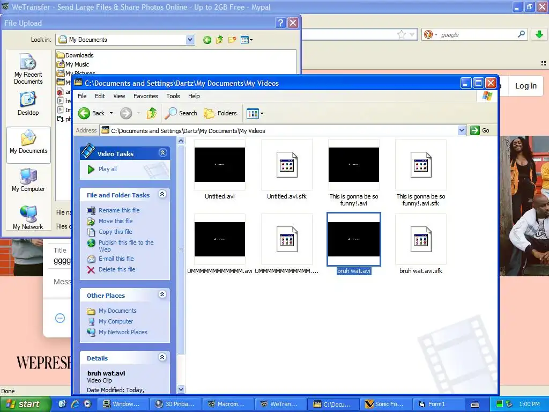
Task: Open the Help menu in Explorer
Action: [194, 96]
